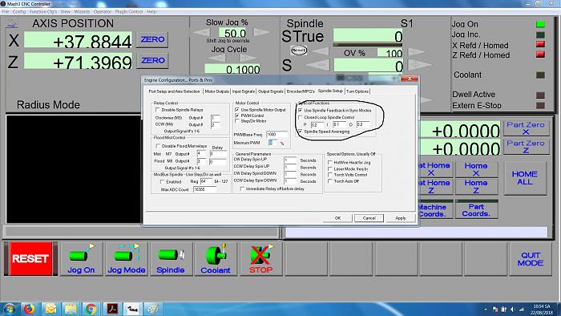Image resolution: width=561 pixels, height=316 pixels.
Task: Click OK in the Engine Configuration dialog
Action: (337, 218)
